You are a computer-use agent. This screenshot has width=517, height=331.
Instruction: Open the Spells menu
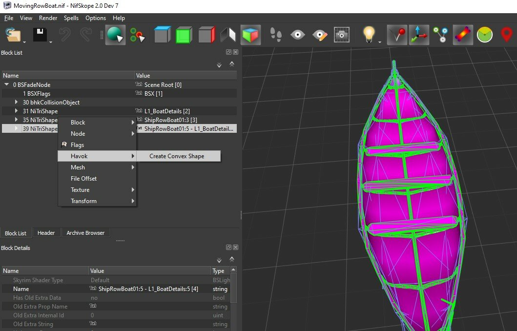(x=71, y=18)
